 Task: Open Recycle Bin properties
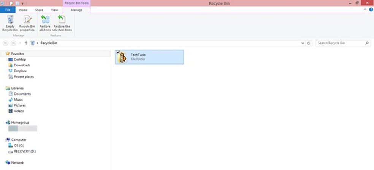click(27, 23)
